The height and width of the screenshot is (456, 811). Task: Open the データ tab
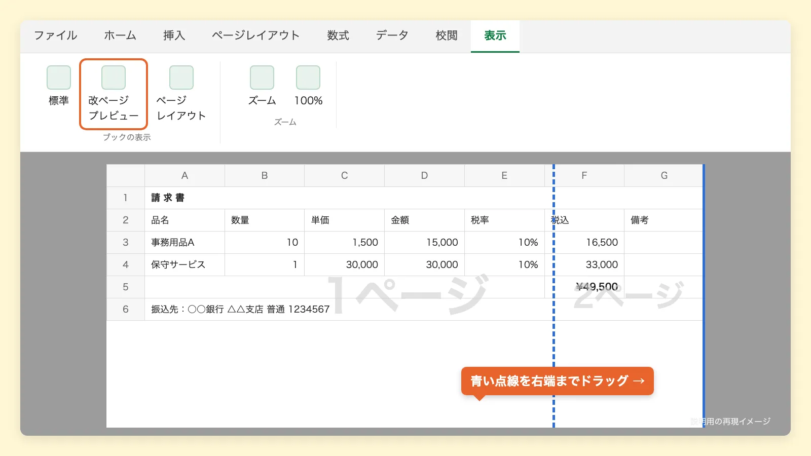(392, 35)
